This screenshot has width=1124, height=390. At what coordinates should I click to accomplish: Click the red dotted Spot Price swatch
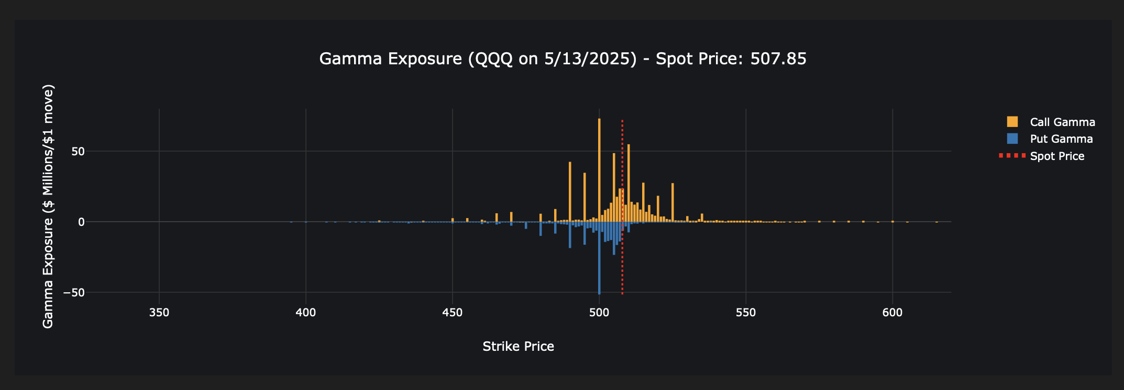click(x=1012, y=156)
